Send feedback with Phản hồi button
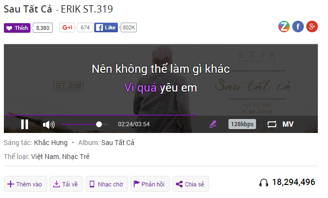The height and width of the screenshot is (198, 328). pos(150,184)
